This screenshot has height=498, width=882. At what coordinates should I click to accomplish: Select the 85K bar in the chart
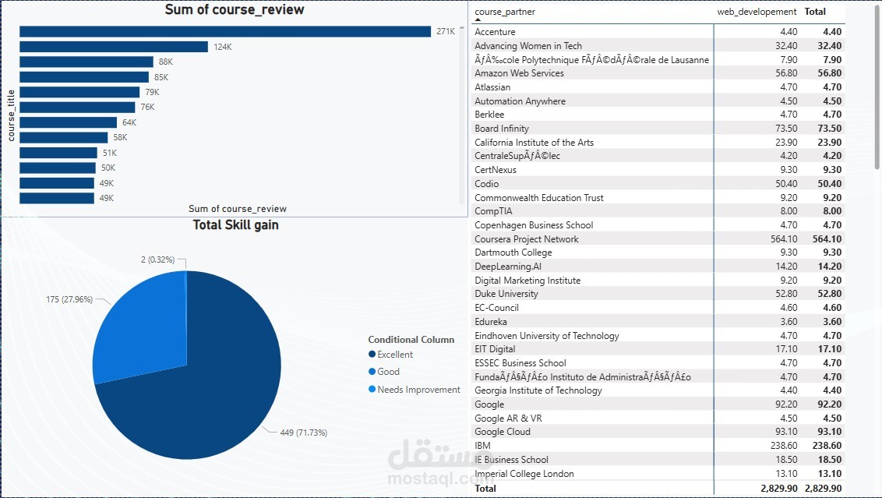84,77
